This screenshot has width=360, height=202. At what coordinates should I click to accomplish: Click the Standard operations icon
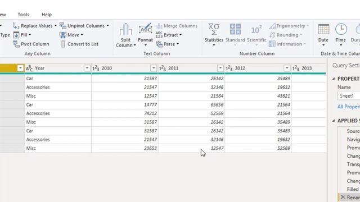click(235, 29)
